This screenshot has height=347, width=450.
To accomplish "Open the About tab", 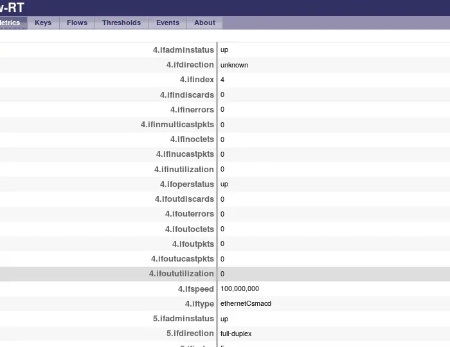I will (x=204, y=22).
